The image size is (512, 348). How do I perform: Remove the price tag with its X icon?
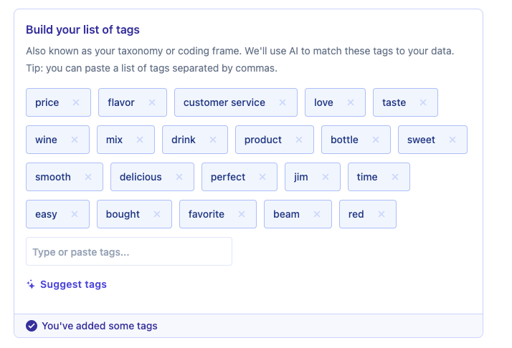(76, 102)
